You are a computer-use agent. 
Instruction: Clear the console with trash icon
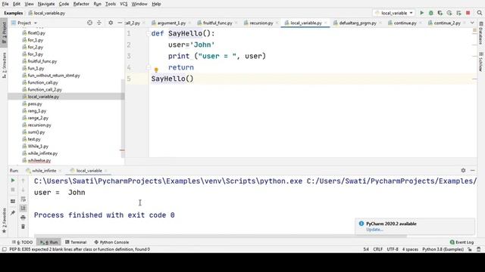point(23,227)
